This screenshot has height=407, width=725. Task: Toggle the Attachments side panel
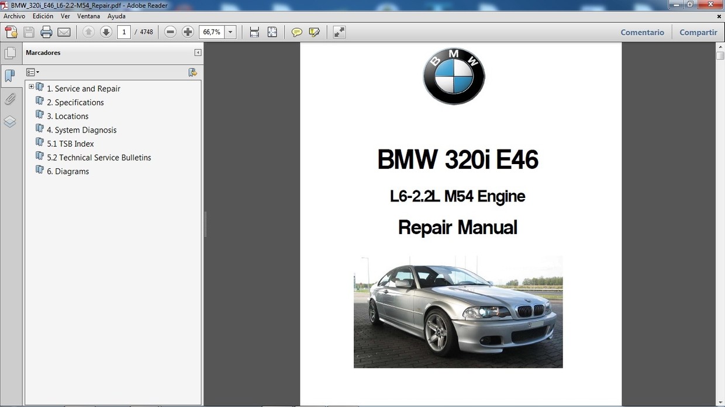10,99
